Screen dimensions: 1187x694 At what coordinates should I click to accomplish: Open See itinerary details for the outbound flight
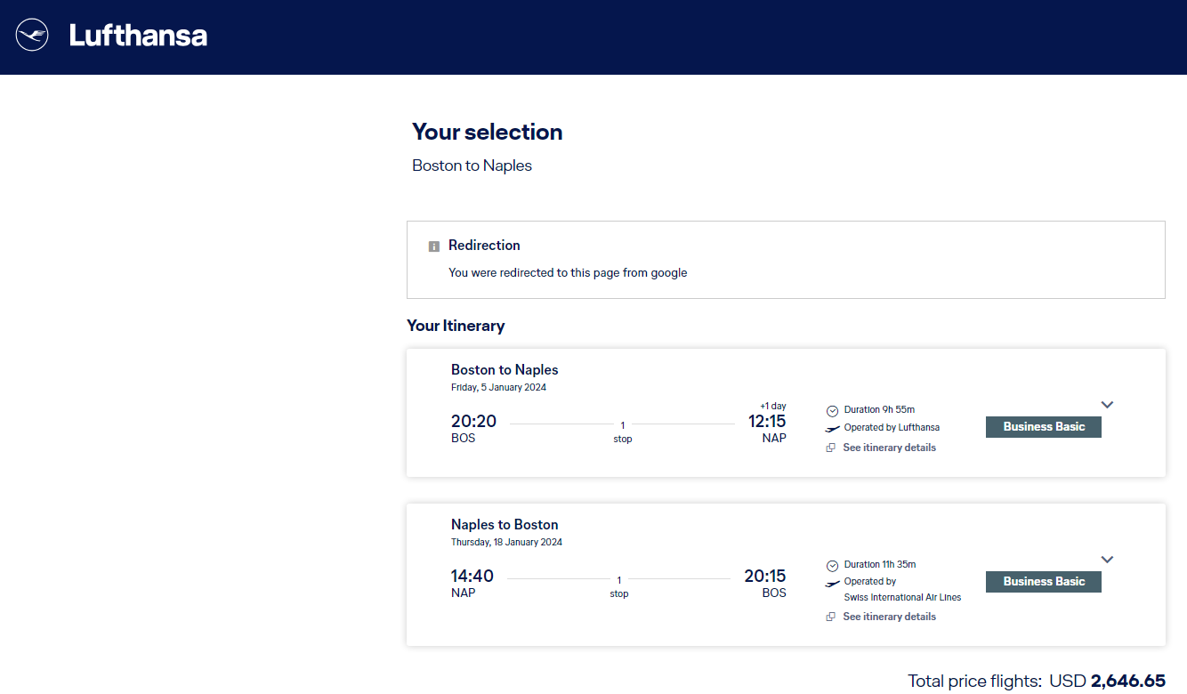click(889, 448)
